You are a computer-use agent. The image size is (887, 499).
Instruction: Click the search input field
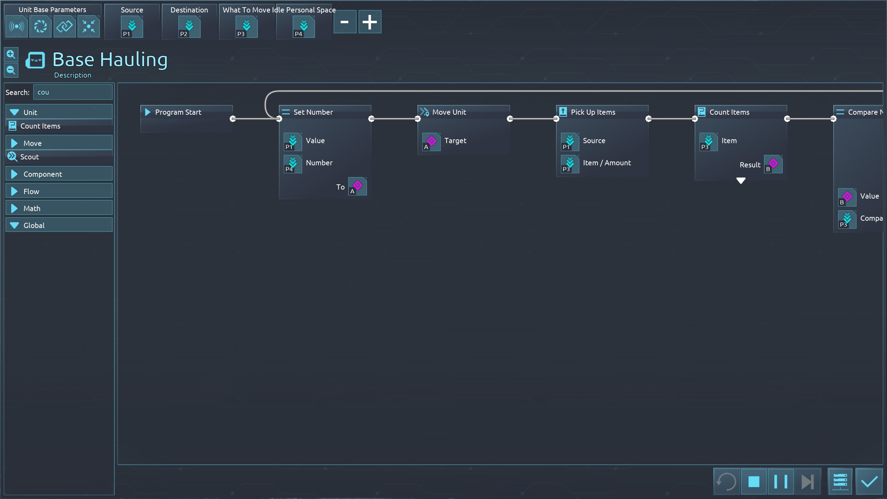click(73, 92)
